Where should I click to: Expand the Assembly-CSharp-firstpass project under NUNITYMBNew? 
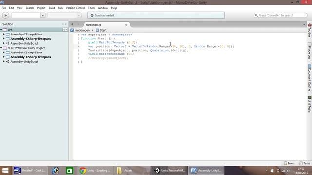4,57
